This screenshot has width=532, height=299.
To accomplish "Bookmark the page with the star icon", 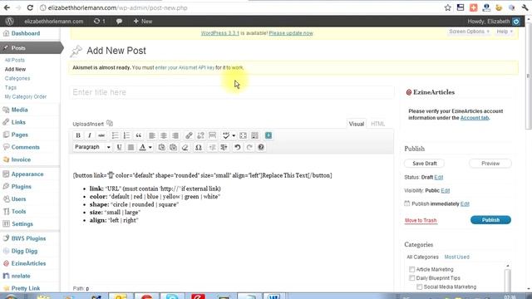I will pos(448,7).
